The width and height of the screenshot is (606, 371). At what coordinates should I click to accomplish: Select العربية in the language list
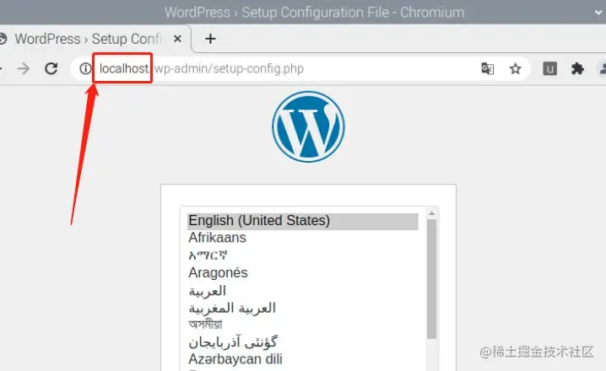point(303,291)
